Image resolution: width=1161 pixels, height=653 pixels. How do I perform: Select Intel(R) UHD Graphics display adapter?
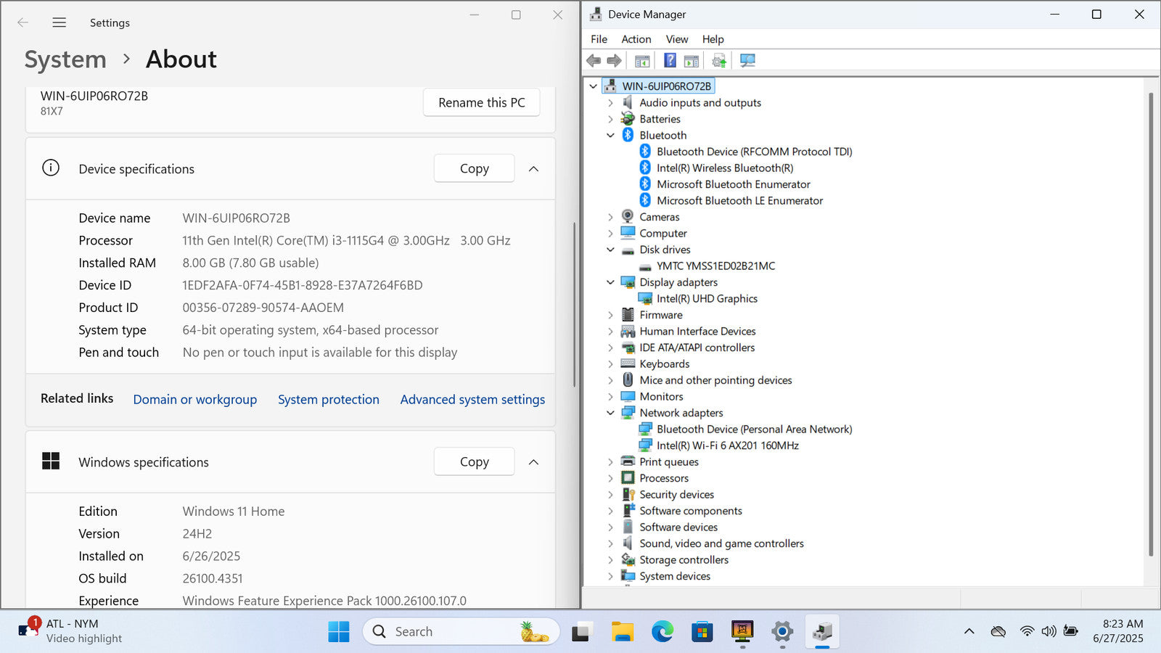[x=707, y=298]
